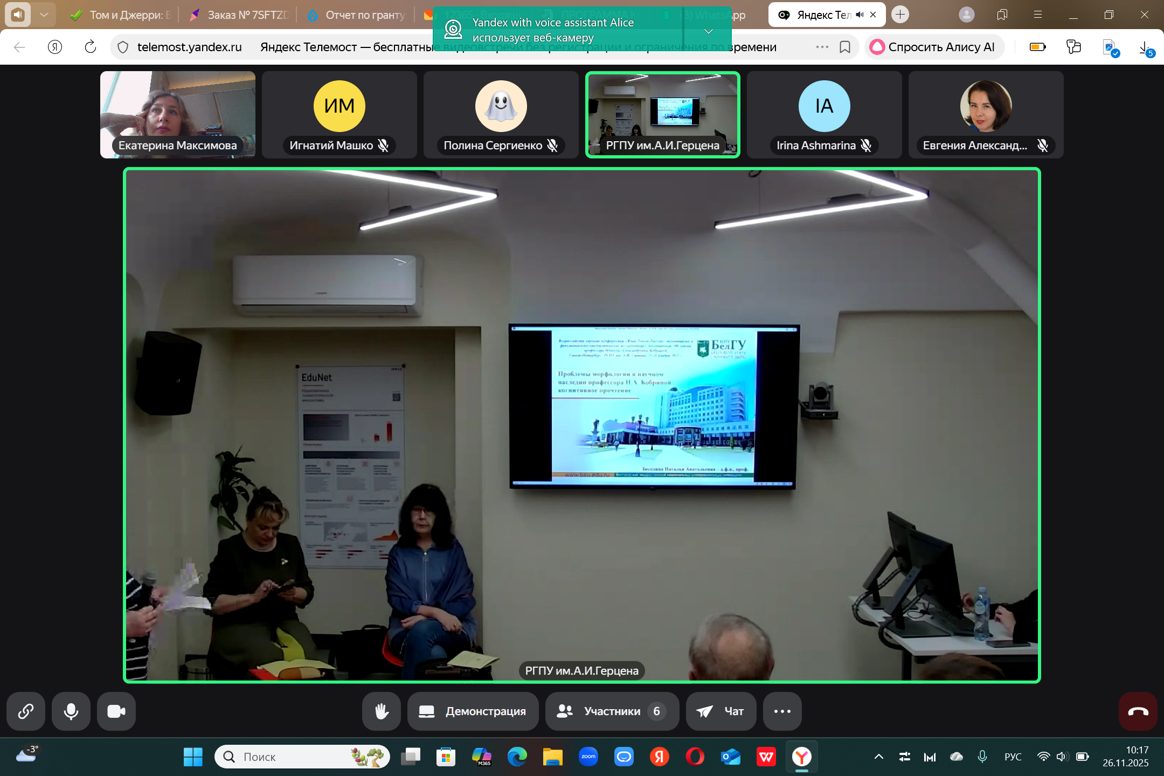The width and height of the screenshot is (1164, 776).
Task: Mute the Яндекс Телемост tab audio
Action: point(860,15)
